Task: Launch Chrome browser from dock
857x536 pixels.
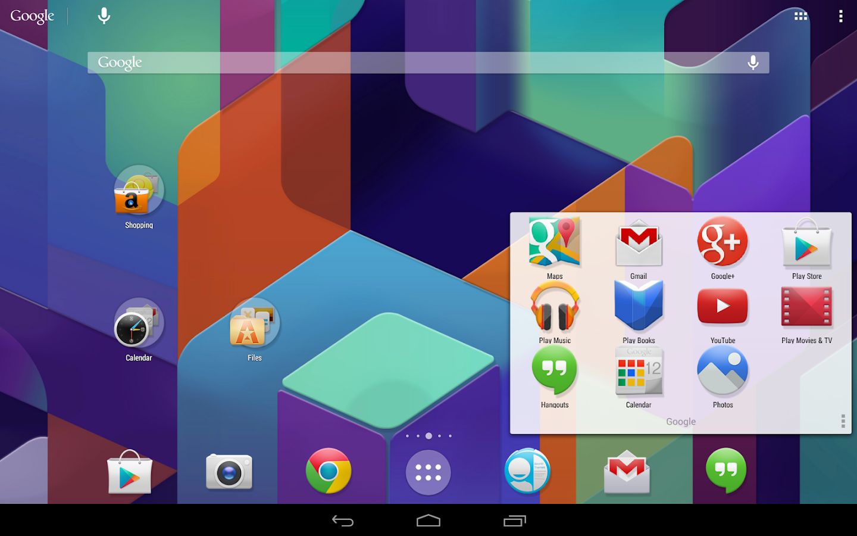Action: [x=329, y=470]
